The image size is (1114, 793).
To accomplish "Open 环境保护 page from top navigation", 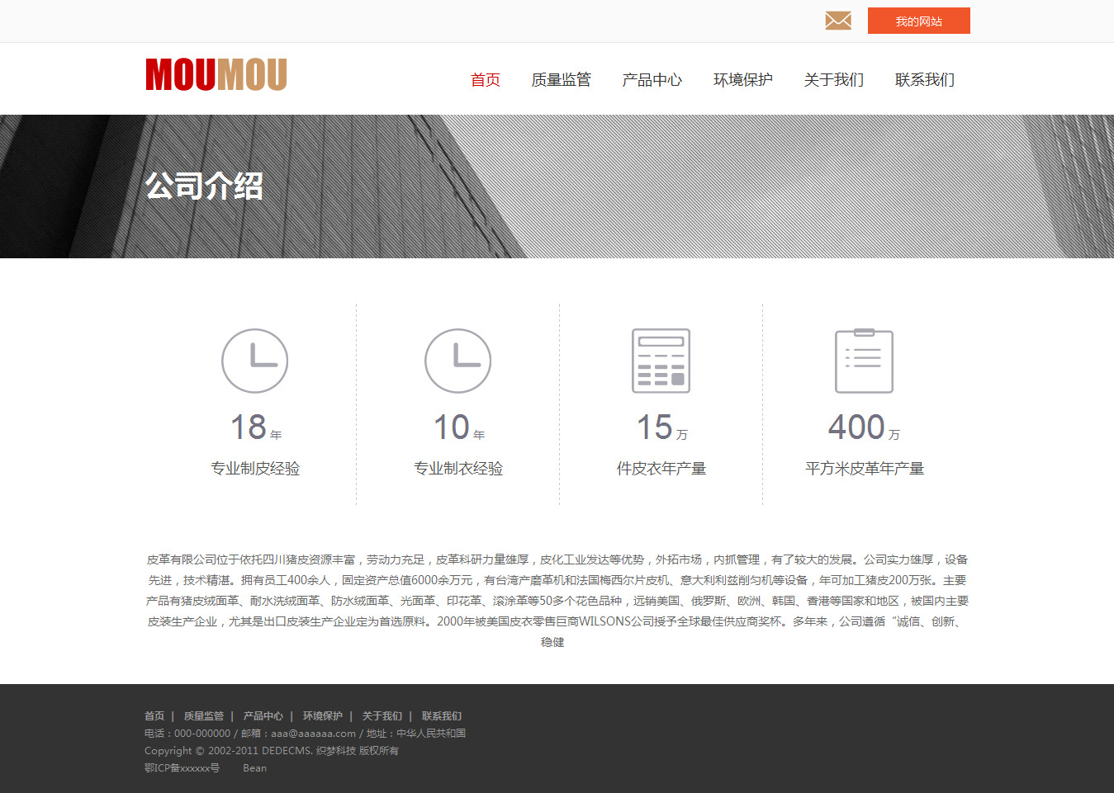I will point(742,80).
